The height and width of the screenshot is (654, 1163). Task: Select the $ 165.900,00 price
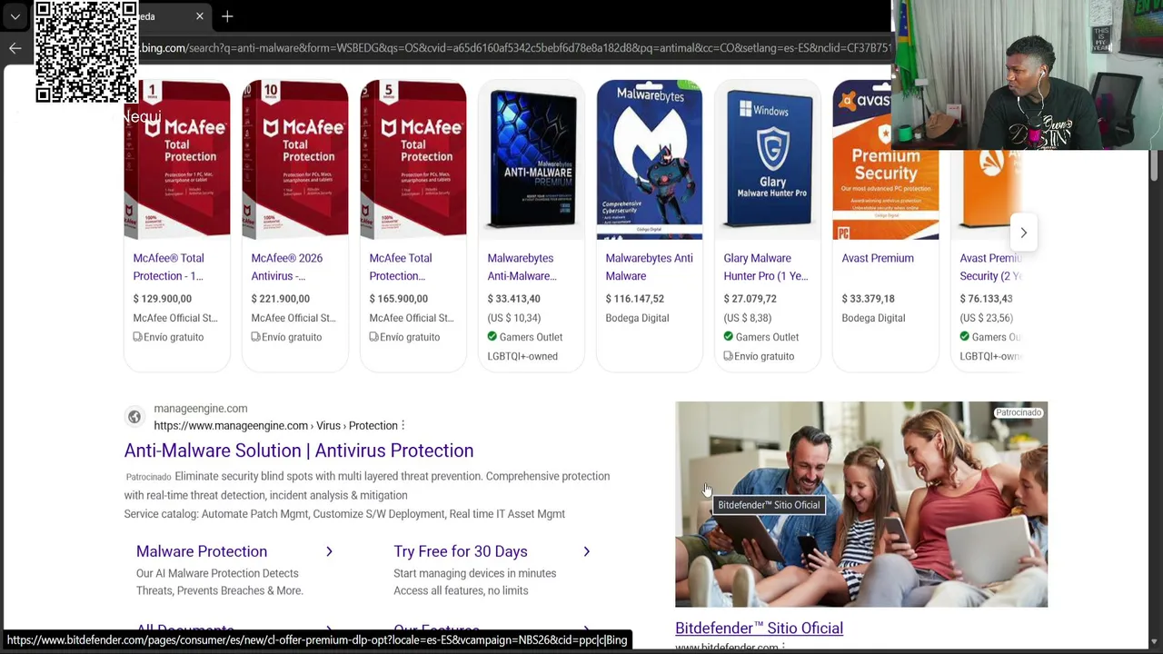[x=399, y=299]
